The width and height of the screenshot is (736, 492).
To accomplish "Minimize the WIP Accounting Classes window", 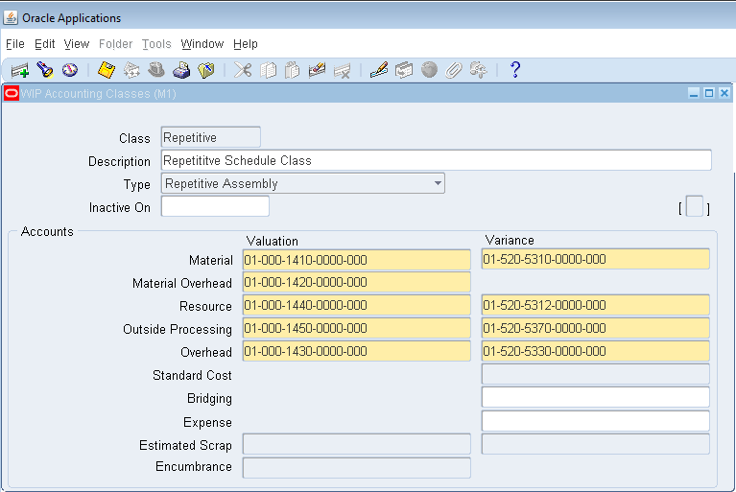I will (x=694, y=93).
